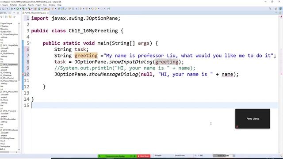Screen dimensions: 283x159
Task: Open the Source menu
Action: pyautogui.click(x=5, y=5)
